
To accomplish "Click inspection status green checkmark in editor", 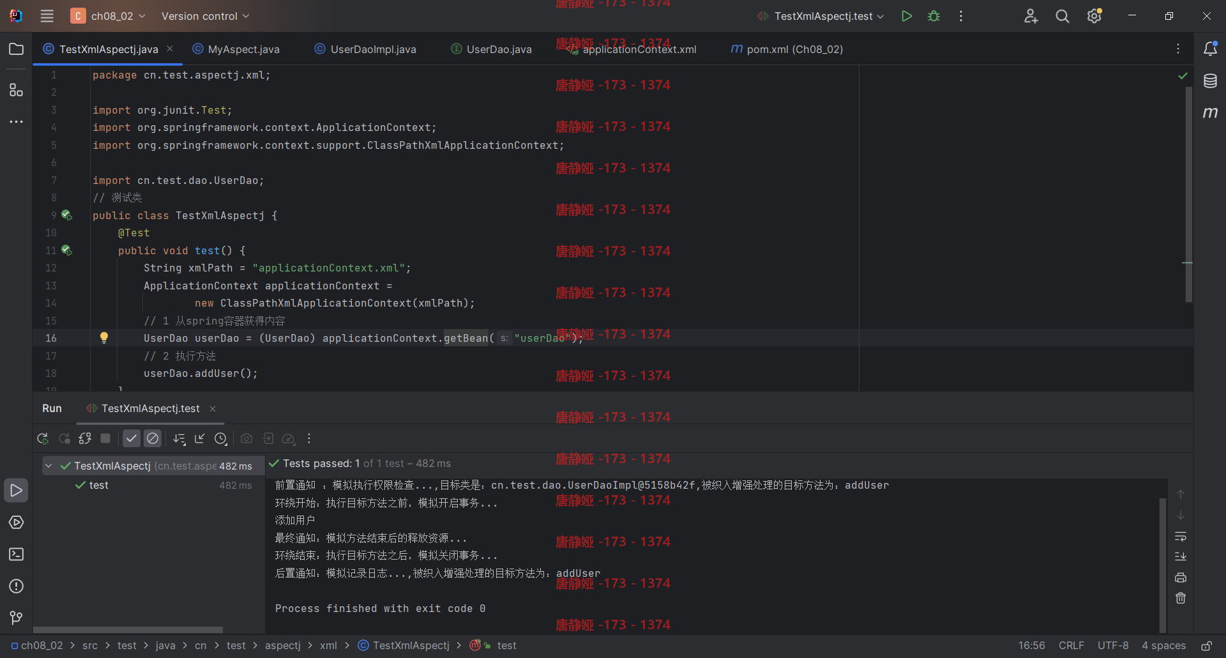I will coord(1183,75).
